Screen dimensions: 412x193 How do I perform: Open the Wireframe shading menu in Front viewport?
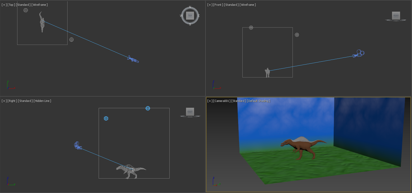tap(248, 4)
